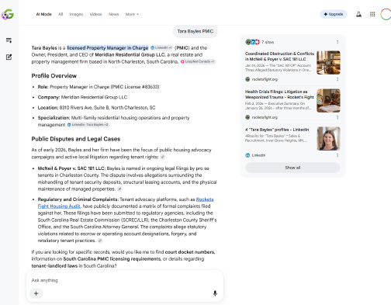
Task: Click the Role: Property Manager in Charge bullet
Action: coord(99,87)
